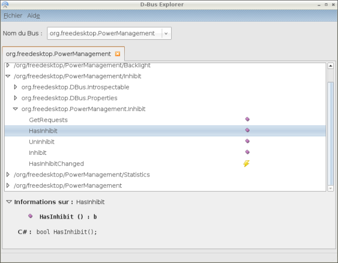Click the method diamond icon next to UnInhibit

(x=247, y=141)
